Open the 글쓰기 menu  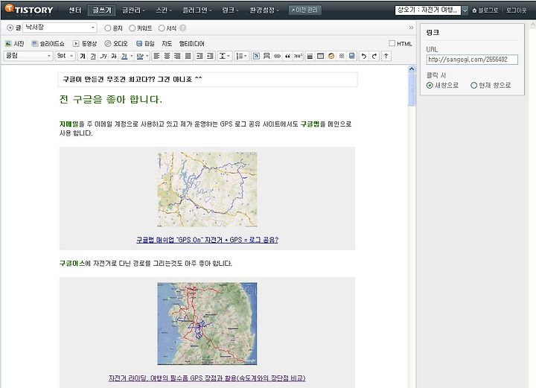pos(101,10)
